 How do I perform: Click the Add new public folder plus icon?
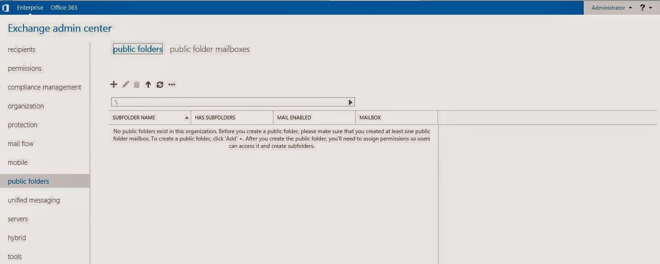[x=114, y=84]
